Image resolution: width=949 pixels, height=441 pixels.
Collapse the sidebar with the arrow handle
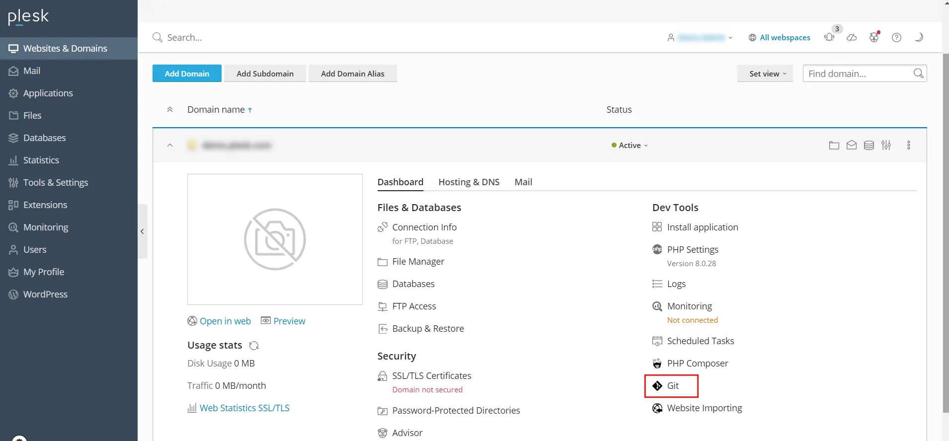click(143, 231)
